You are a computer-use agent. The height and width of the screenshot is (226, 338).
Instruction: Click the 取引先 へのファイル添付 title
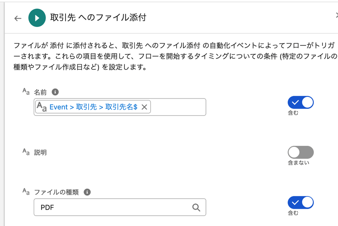click(x=98, y=18)
